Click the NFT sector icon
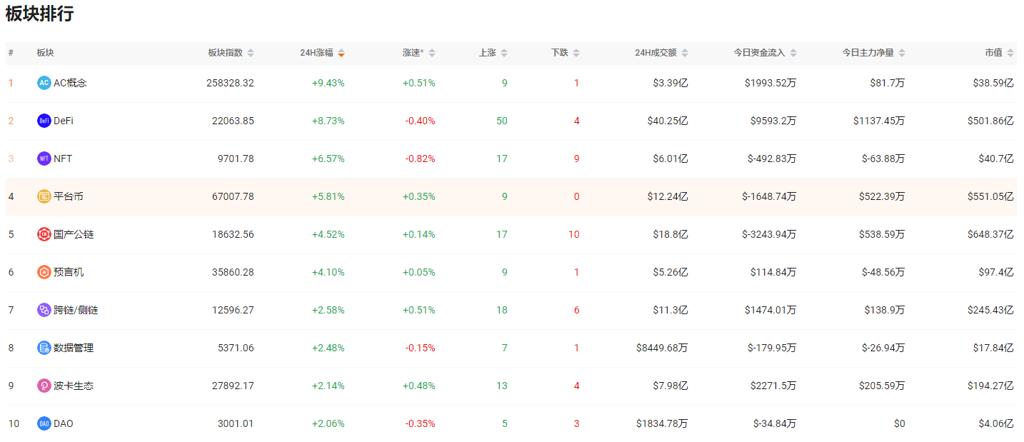This screenshot has height=442, width=1024. [x=44, y=159]
